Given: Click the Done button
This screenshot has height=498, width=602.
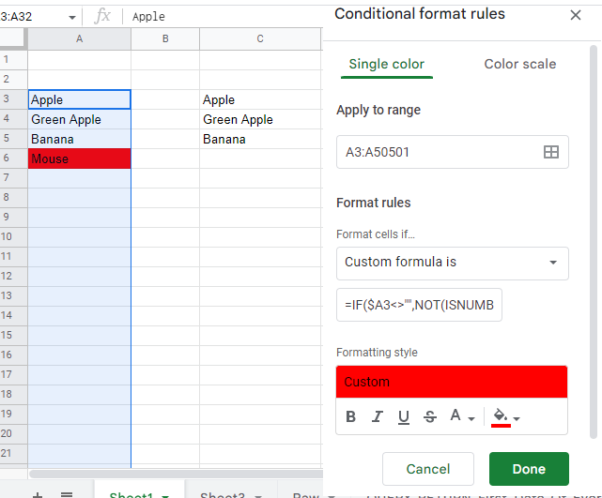Looking at the screenshot, I should 529,469.
